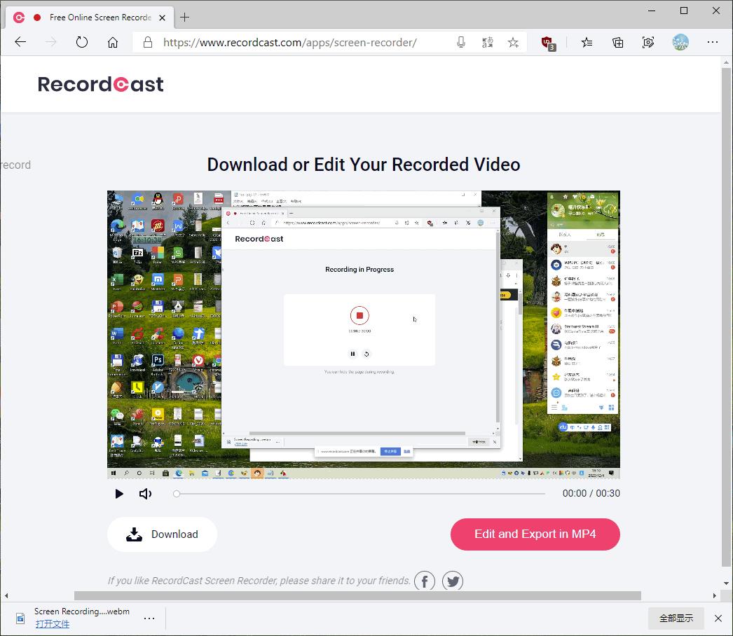Click the scroll right arrow
Image resolution: width=733 pixels, height=636 pixels.
(x=714, y=595)
